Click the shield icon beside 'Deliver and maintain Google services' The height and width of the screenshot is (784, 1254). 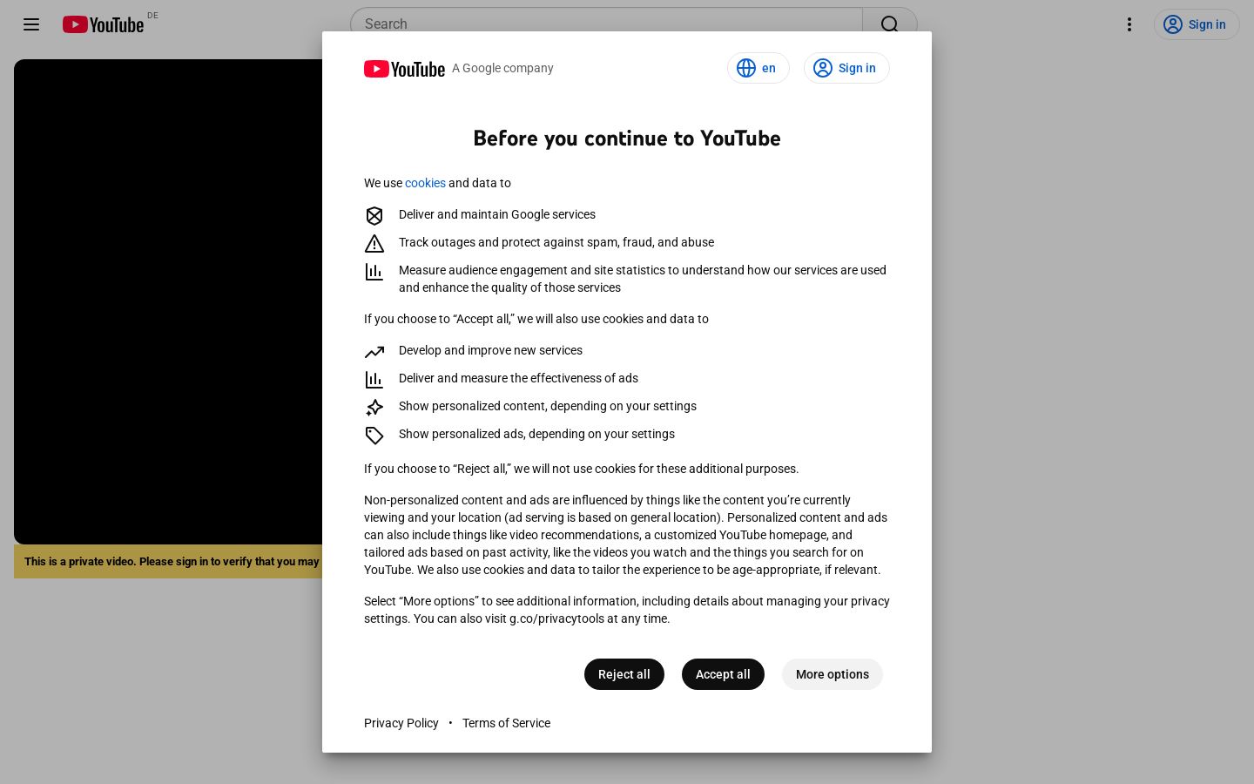tap(374, 216)
